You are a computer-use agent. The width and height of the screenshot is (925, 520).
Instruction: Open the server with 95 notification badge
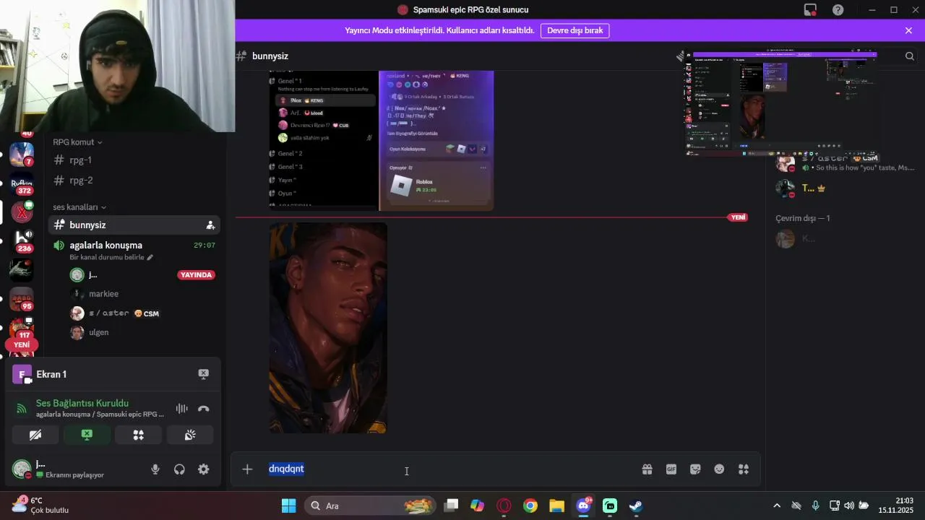point(22,299)
